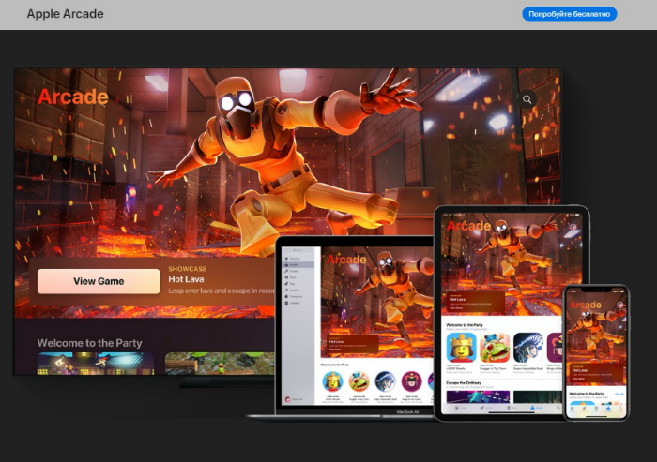Viewport: 657px width, 462px height.
Task: Select Arcade item in MacBook sidebar
Action: tap(298, 265)
